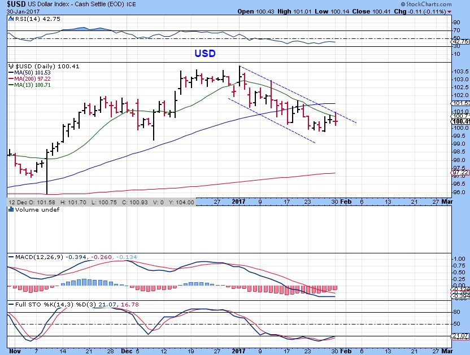
Task: Click the Feb label on bottom date axis
Action: tap(346, 351)
